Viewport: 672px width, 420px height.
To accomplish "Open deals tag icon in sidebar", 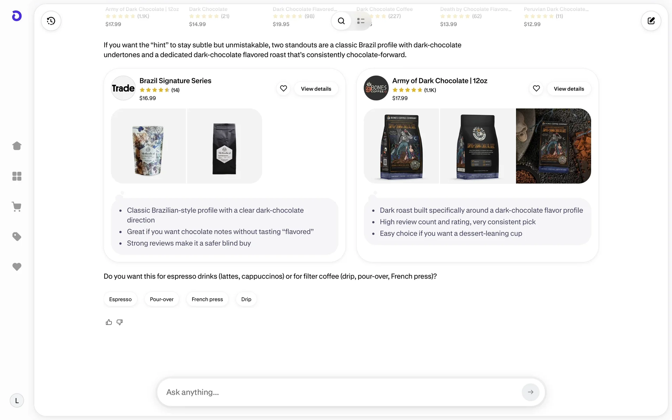I will pos(17,237).
